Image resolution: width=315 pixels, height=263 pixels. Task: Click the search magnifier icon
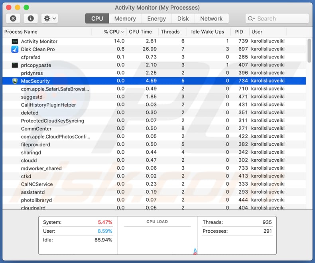pos(251,19)
